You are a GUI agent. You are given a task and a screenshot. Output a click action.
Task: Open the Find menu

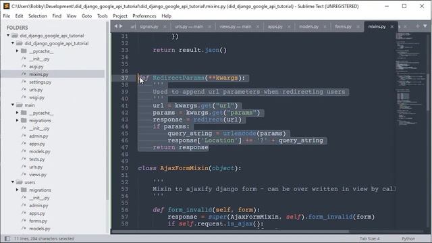click(57, 16)
